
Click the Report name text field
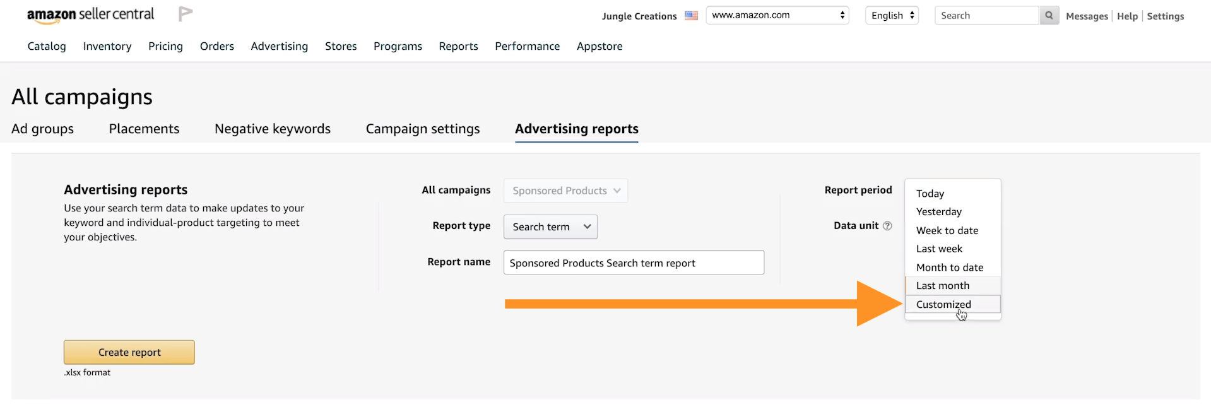634,263
